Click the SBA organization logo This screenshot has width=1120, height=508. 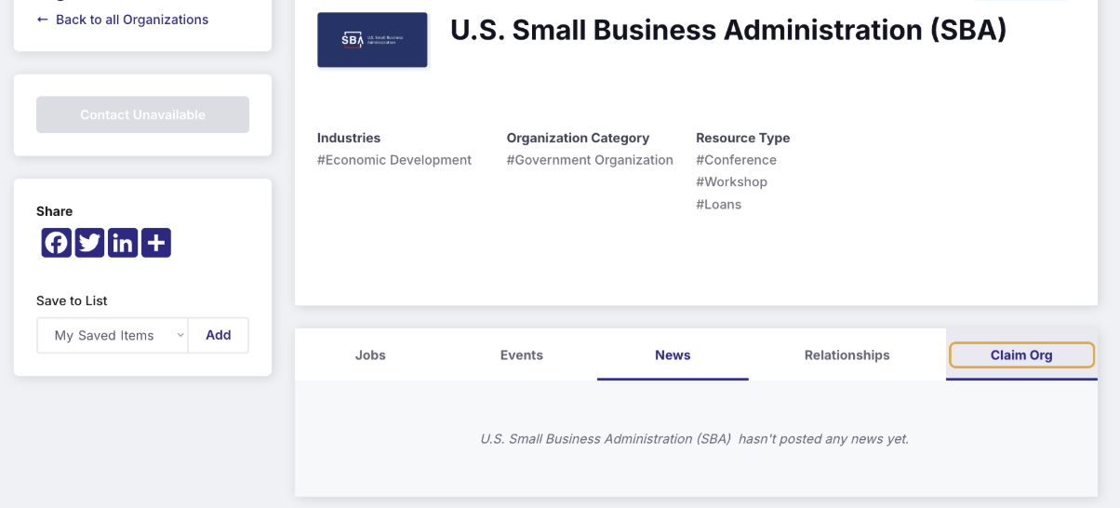point(372,40)
